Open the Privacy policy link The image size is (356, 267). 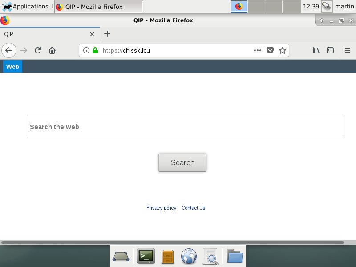click(161, 208)
